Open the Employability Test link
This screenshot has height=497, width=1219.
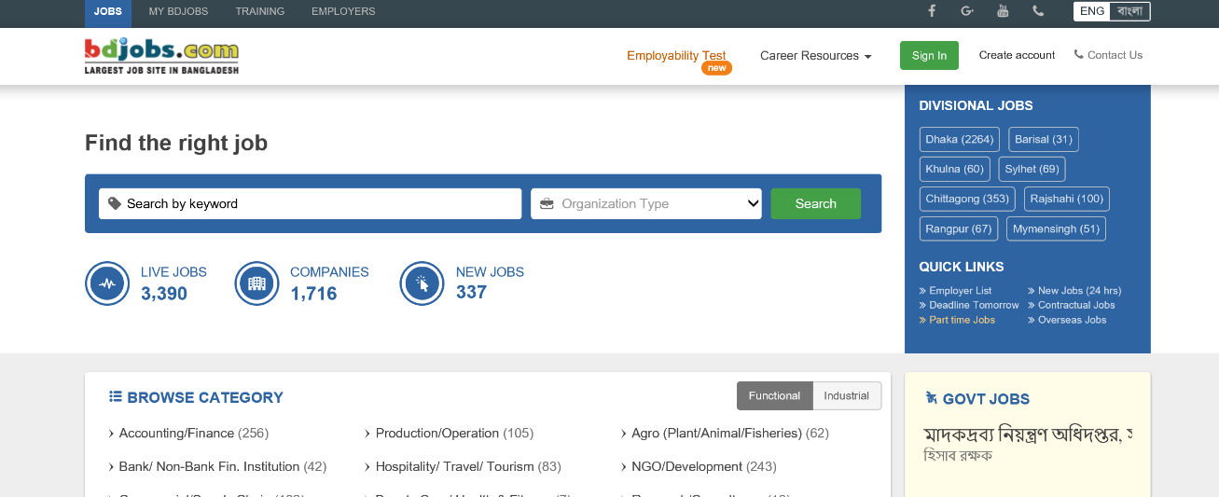pos(676,56)
